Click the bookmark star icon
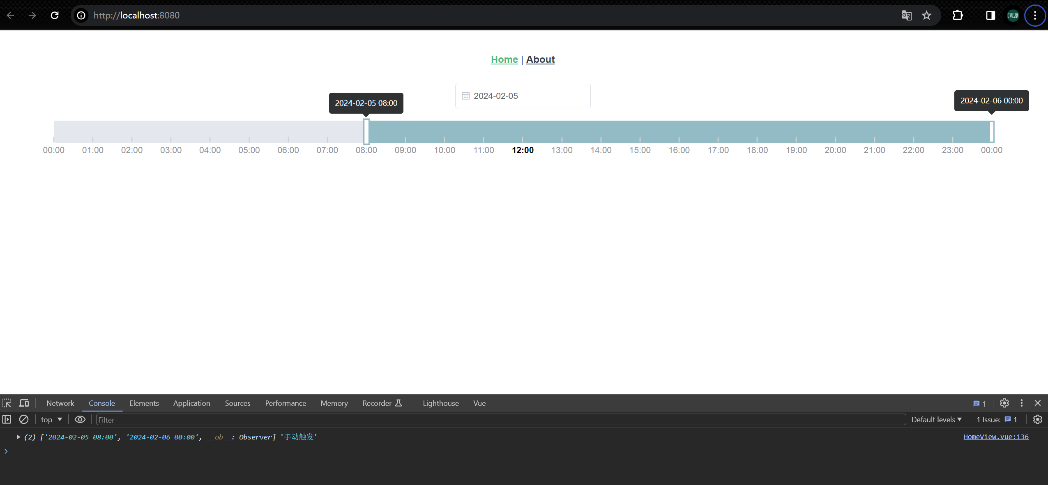1048x485 pixels. pyautogui.click(x=926, y=16)
